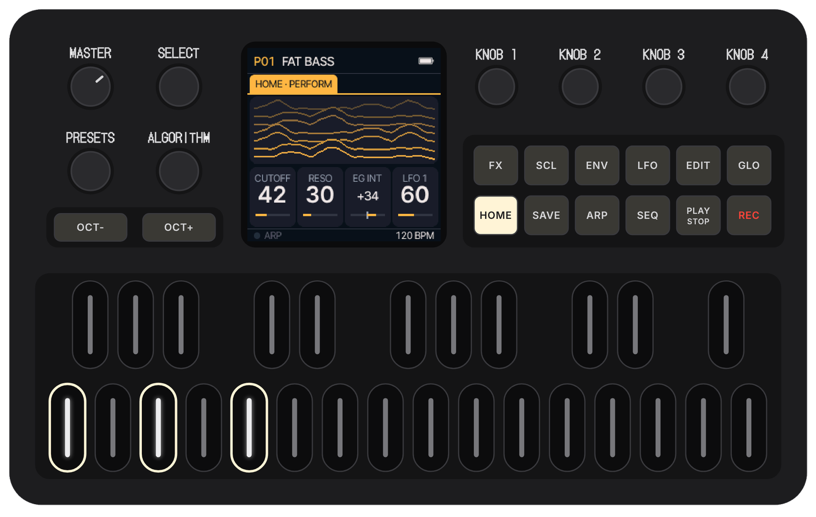
Task: Tap the first lit key in the lower row
Action: pyautogui.click(x=67, y=428)
